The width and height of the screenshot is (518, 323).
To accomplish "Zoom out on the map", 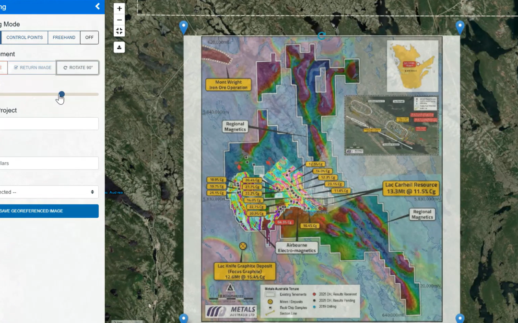I will point(119,20).
